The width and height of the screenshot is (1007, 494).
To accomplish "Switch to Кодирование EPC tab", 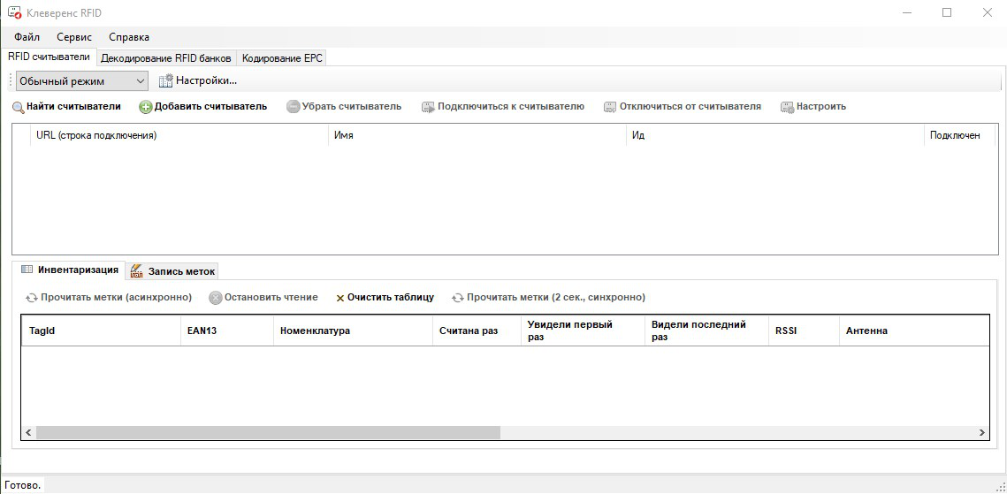I will (283, 58).
